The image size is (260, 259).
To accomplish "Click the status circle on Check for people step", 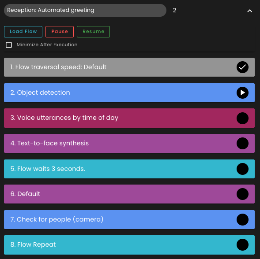I will pos(242,219).
